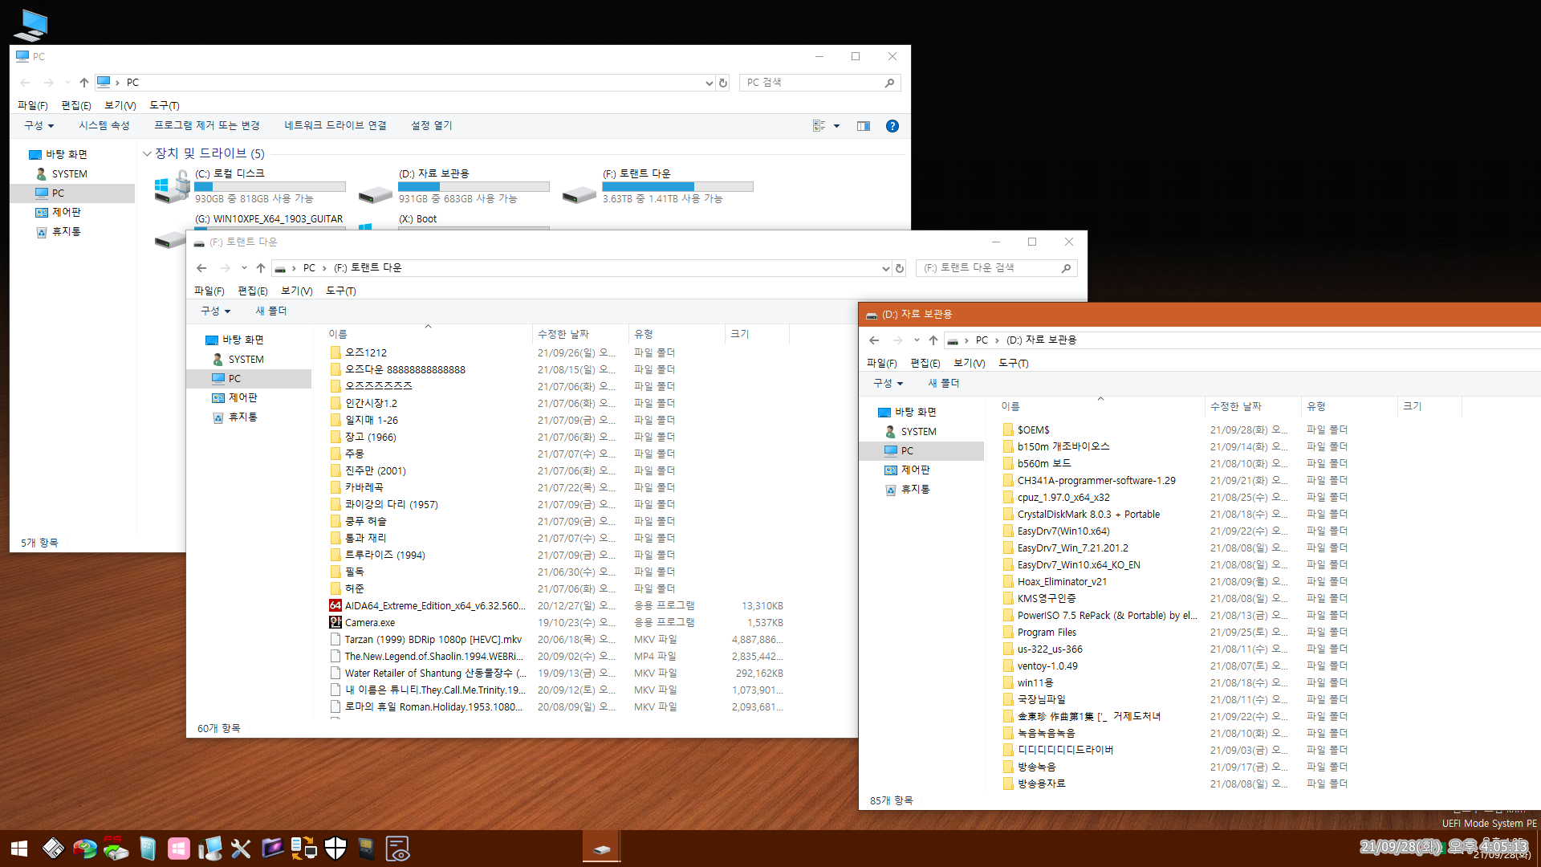Select Program Files folder in D: window

coord(1047,632)
